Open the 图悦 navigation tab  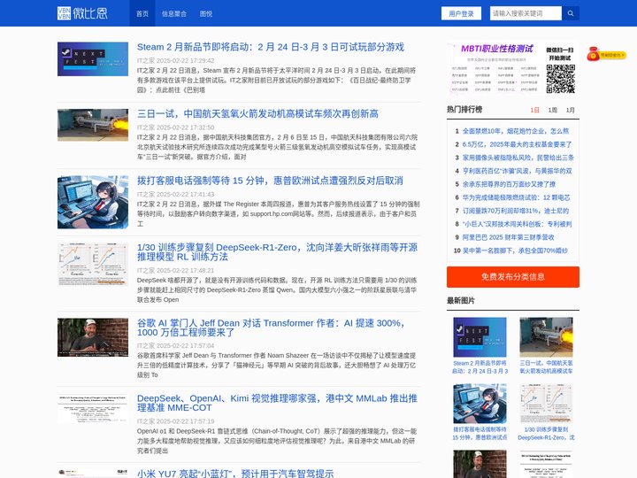click(x=206, y=13)
